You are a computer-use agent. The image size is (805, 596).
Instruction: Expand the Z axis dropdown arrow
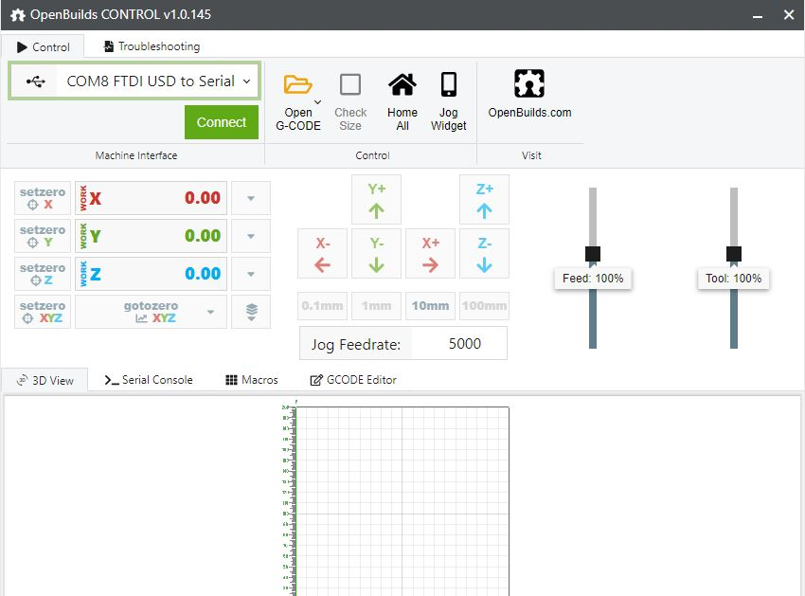pos(251,274)
